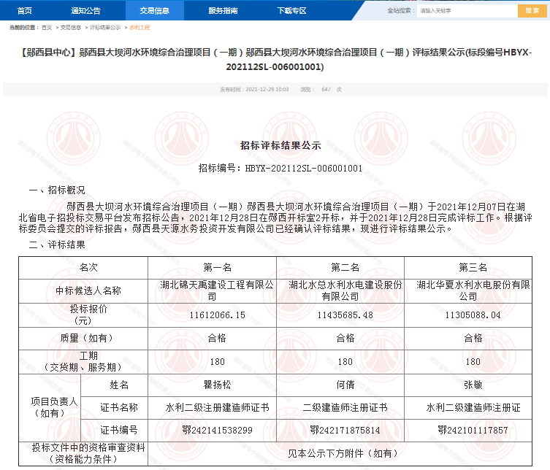550x470 pixels.
Task: Click 交易信息 in the breadcrumb trail
Action: click(x=71, y=27)
